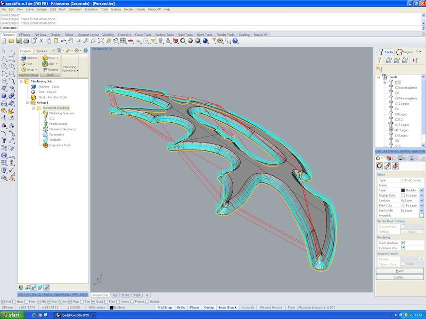The width and height of the screenshot is (426, 319).
Task: Click the RhinoCAM panel help question mark icon
Action: point(86,51)
